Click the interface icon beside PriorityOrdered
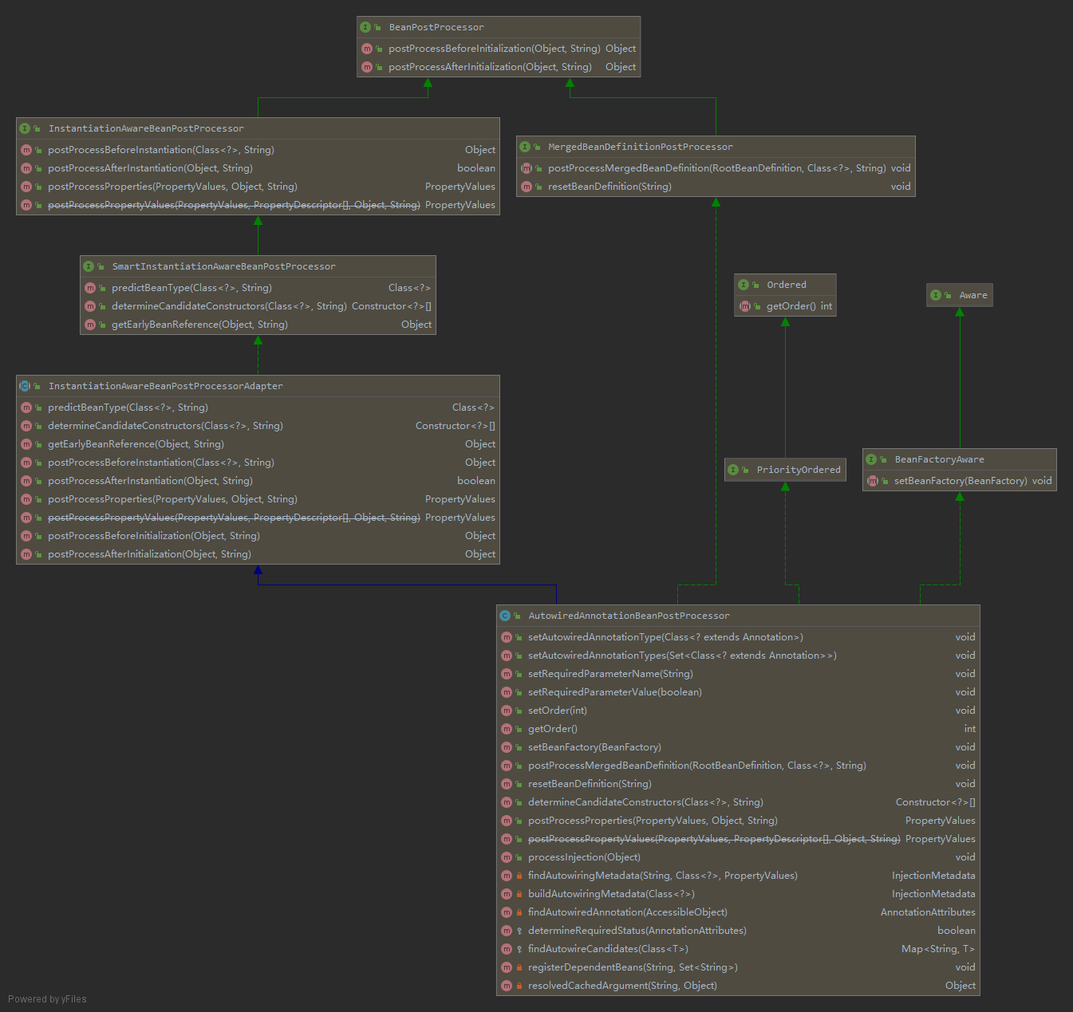The image size is (1073, 1012). (x=733, y=470)
